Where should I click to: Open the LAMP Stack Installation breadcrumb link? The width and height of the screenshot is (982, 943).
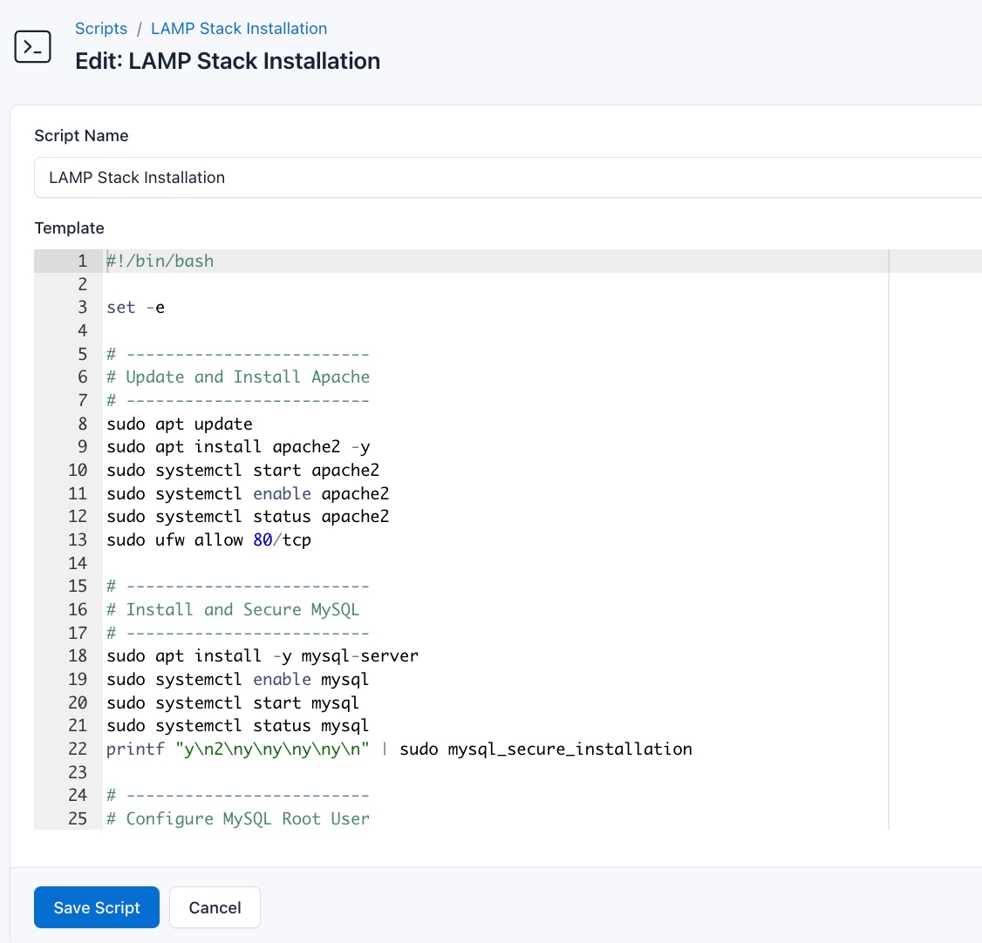click(238, 28)
